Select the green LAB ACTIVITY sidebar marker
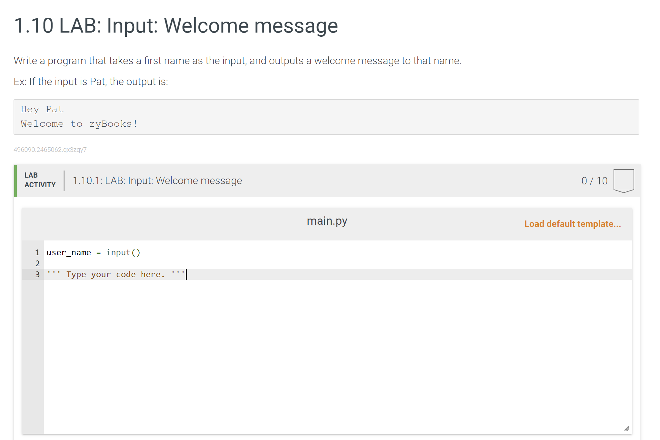Image resolution: width=660 pixels, height=440 pixels. coord(16,181)
